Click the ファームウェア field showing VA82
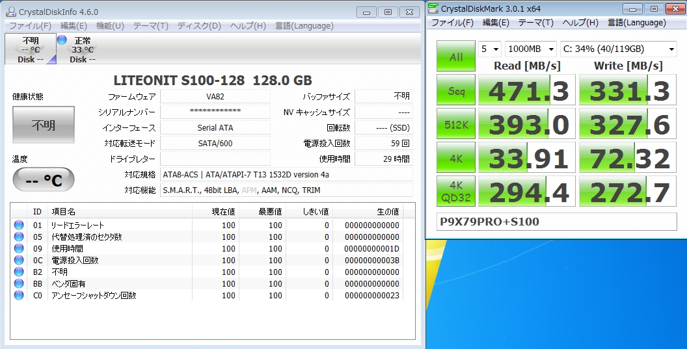The image size is (687, 349). click(215, 96)
